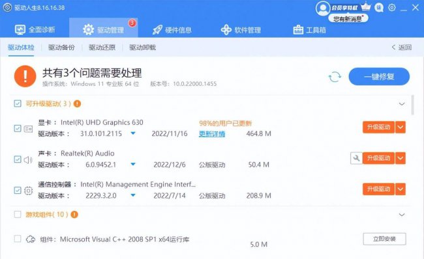Viewport: 424px width, 259px height.
Task: Click alert icon next to 可升级驱动(3)
Action: click(78, 103)
